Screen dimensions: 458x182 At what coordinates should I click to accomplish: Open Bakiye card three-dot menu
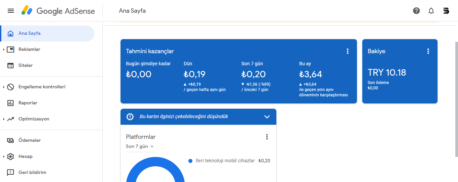(428, 51)
